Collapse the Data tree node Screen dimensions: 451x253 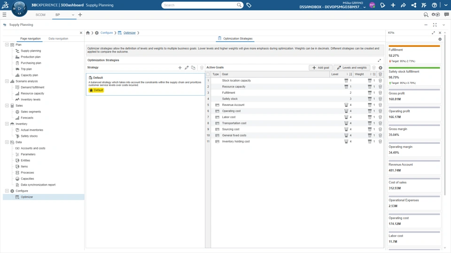[x=7, y=142]
